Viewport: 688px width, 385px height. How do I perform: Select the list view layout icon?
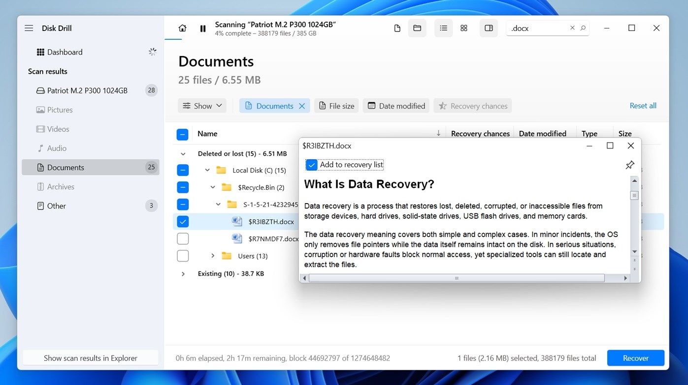[443, 29]
